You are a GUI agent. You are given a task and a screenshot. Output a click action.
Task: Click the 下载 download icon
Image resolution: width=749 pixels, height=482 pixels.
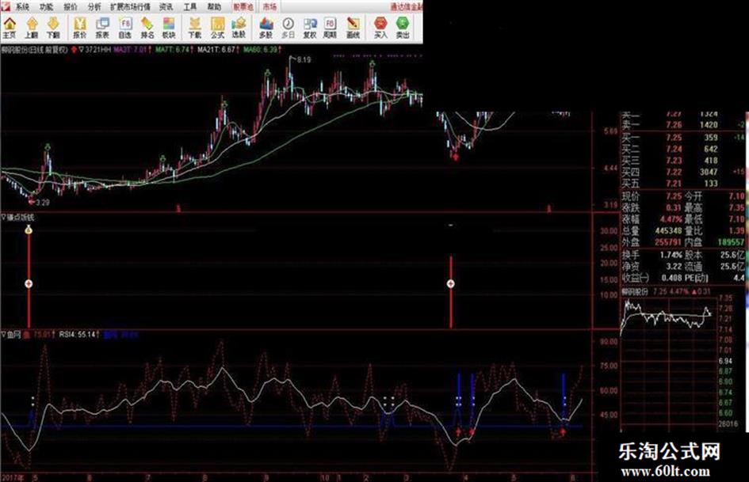(195, 28)
